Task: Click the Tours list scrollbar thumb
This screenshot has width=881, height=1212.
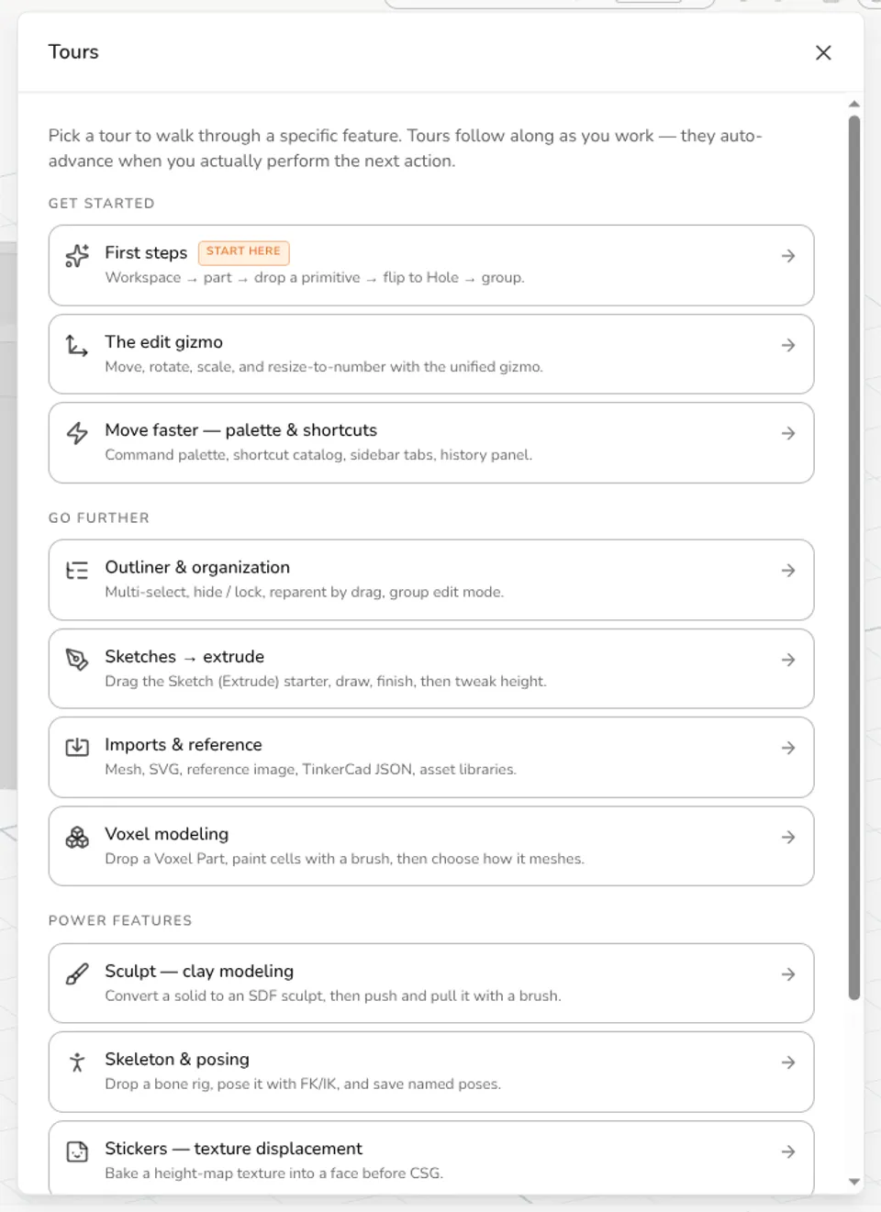Action: coord(854,557)
